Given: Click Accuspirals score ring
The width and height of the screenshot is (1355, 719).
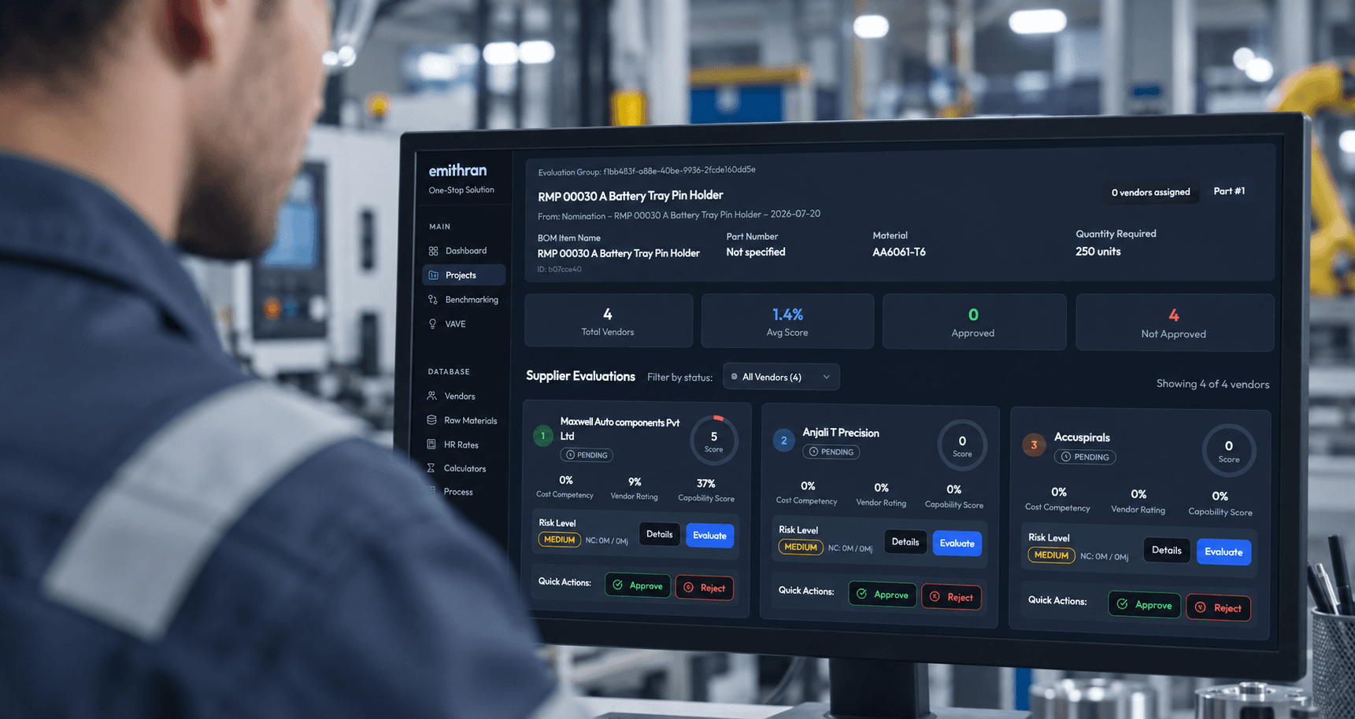Looking at the screenshot, I should pyautogui.click(x=1228, y=451).
